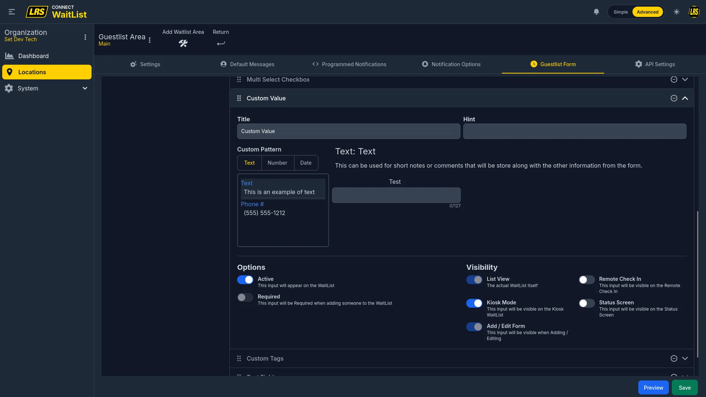Click the Add Waitlist Area tools icon
Image resolution: width=706 pixels, height=397 pixels.
[183, 43]
